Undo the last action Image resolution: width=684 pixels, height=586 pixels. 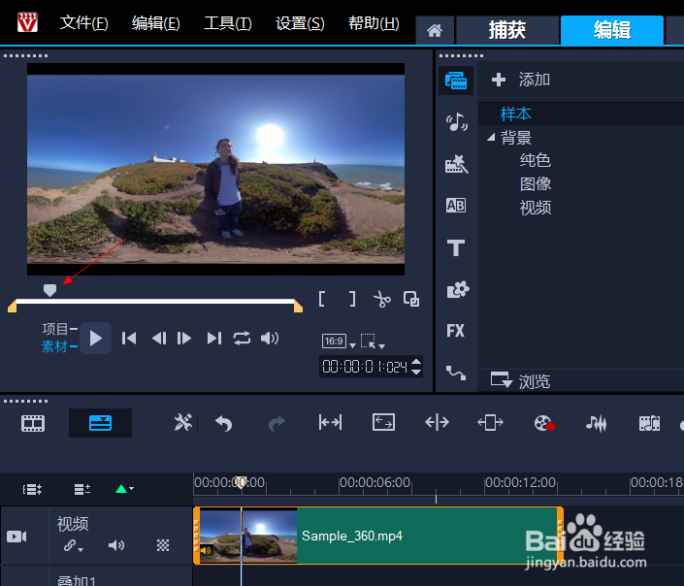(224, 423)
